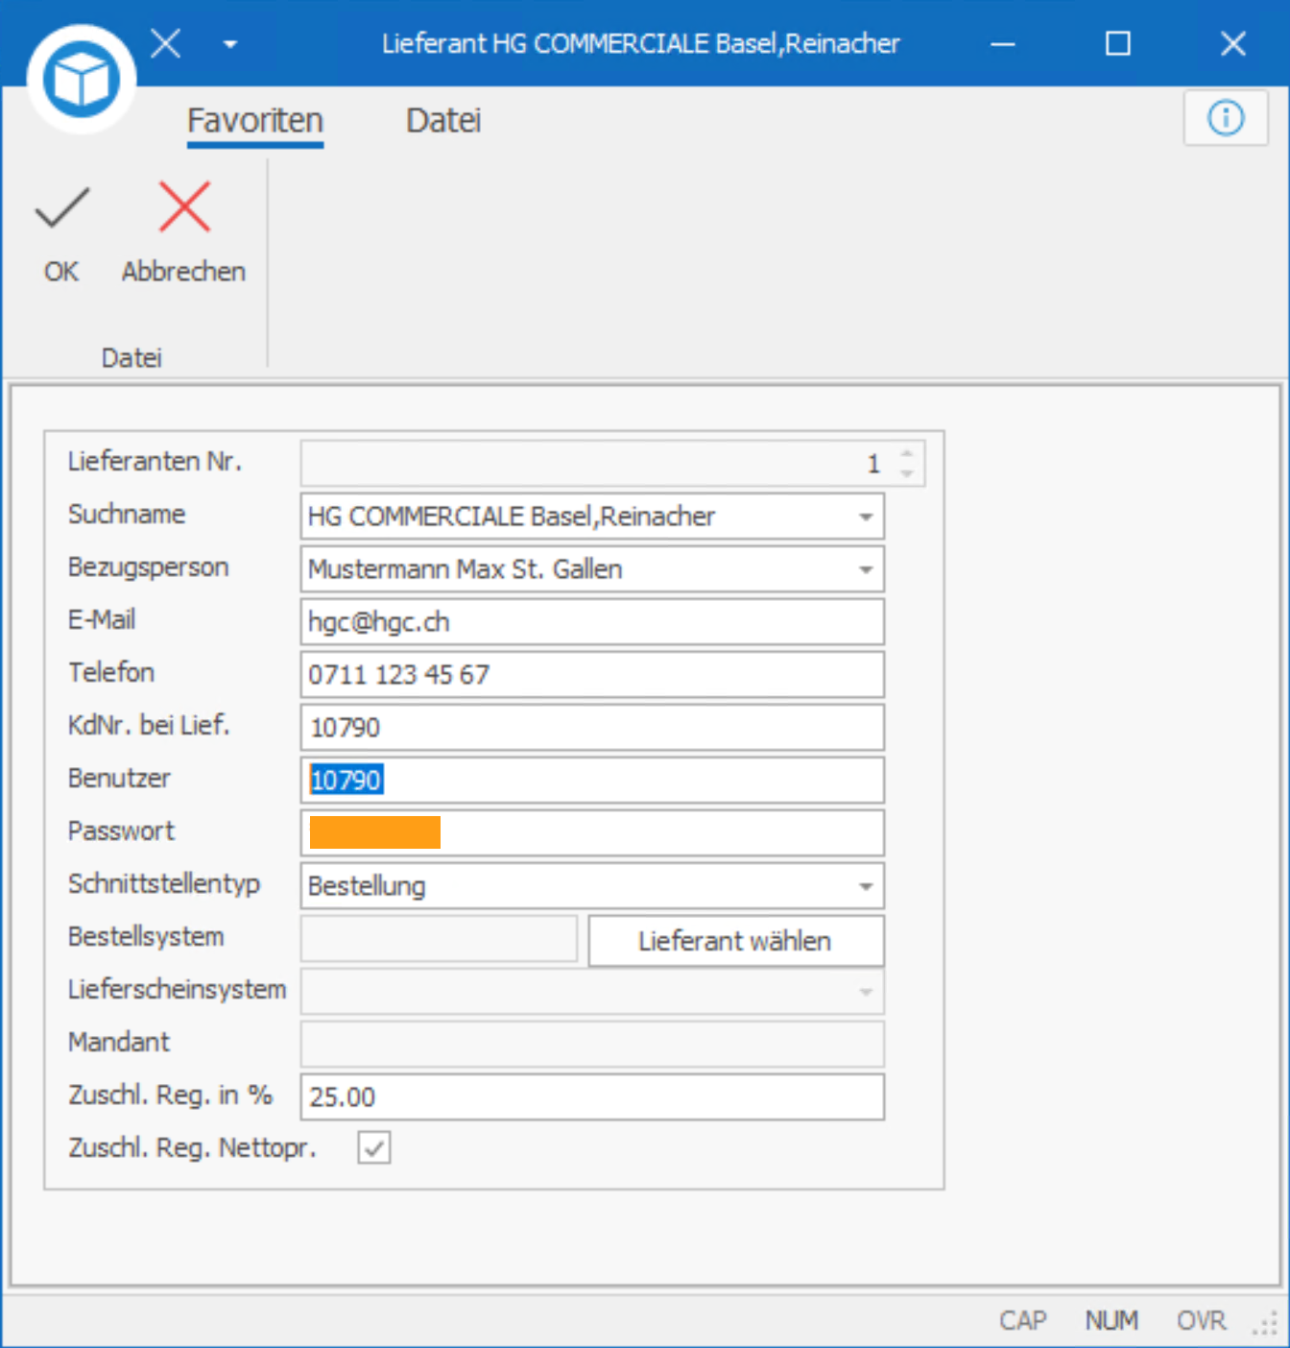Increment the Lieferanten Nr. spinner up
The image size is (1290, 1348).
906,453
